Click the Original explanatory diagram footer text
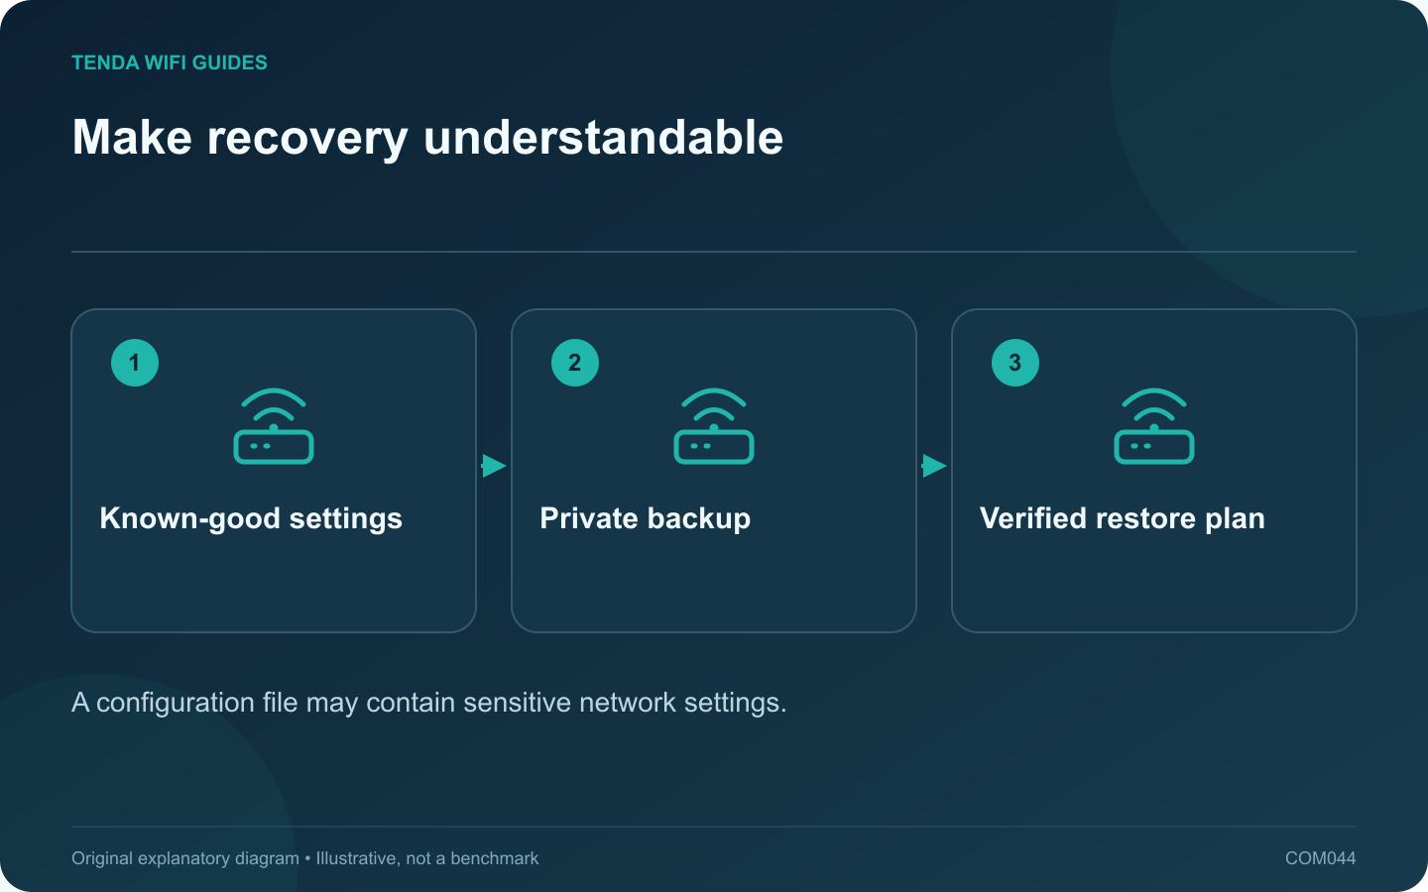 305,858
